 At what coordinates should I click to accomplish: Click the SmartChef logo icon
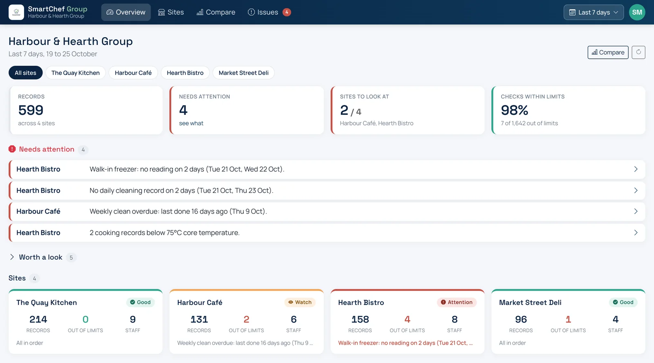(x=16, y=12)
